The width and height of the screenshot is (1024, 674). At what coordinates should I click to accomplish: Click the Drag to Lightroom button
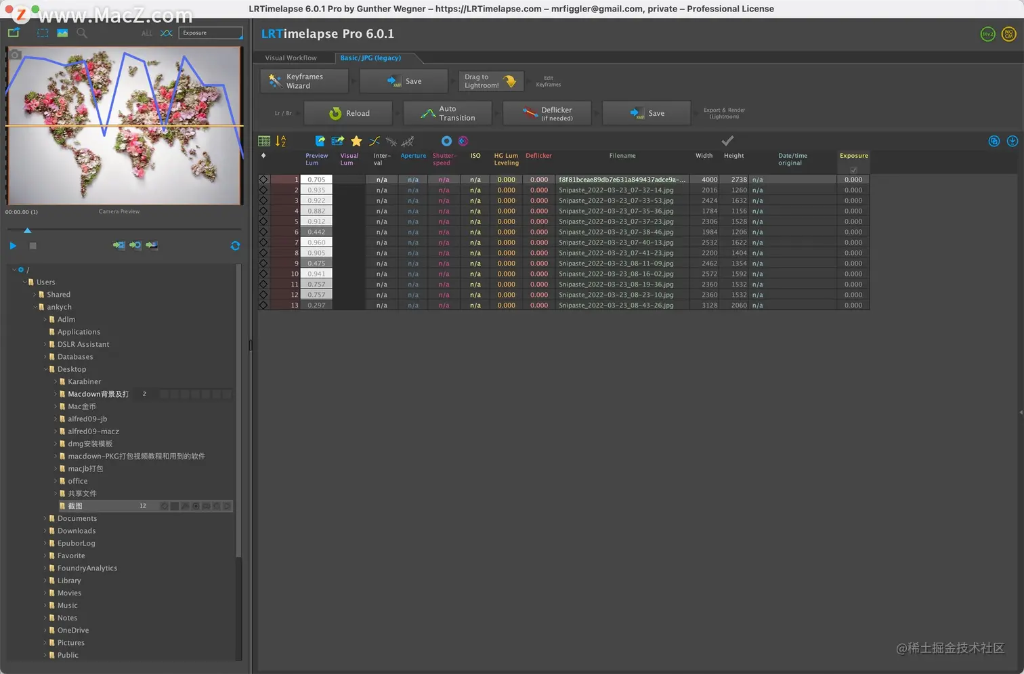(491, 81)
